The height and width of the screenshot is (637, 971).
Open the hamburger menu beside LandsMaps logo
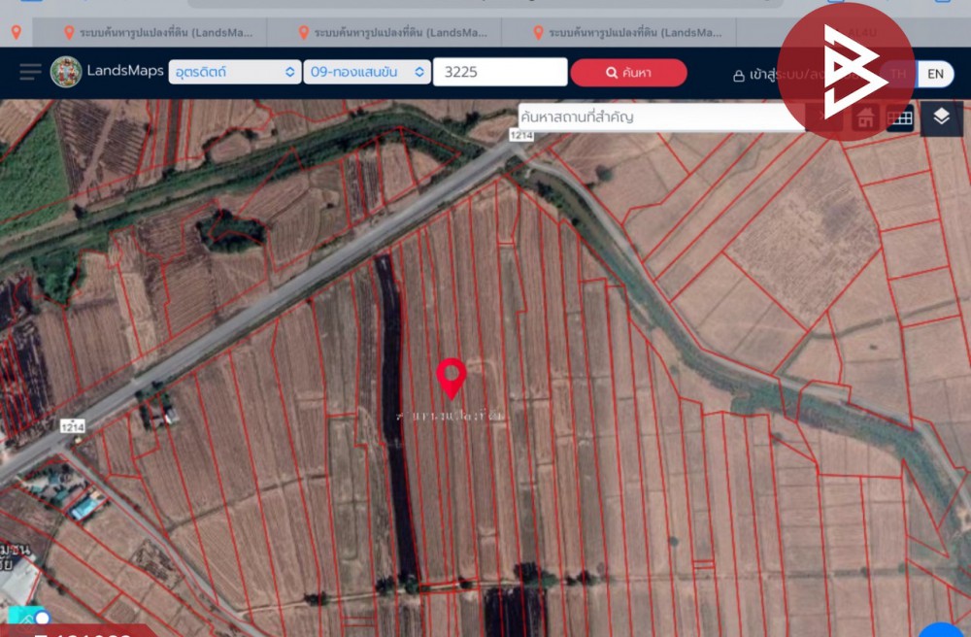[x=31, y=72]
